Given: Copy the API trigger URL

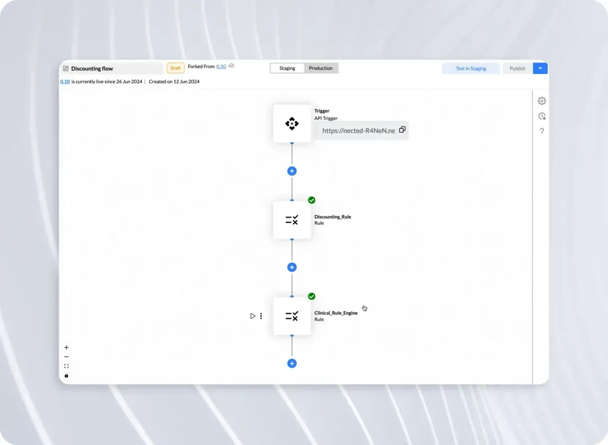Looking at the screenshot, I should click(x=402, y=129).
